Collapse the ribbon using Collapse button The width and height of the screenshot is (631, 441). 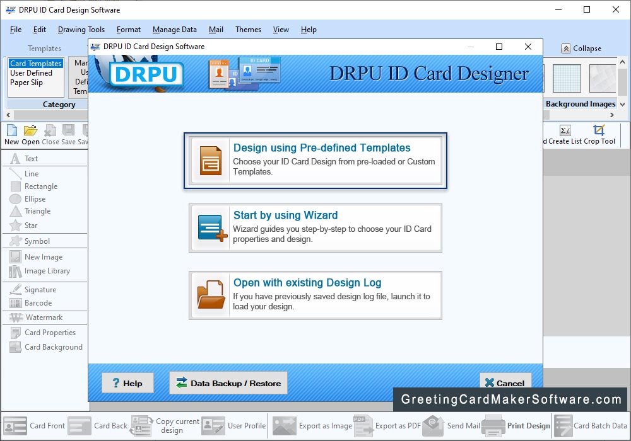(x=582, y=49)
